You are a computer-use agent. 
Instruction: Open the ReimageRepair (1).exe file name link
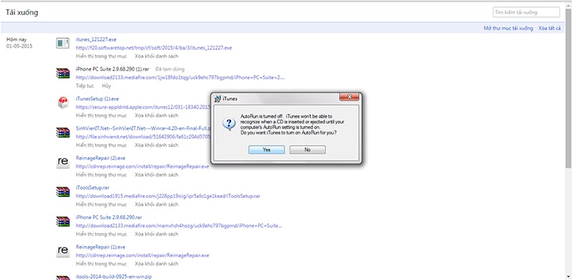pos(100,247)
